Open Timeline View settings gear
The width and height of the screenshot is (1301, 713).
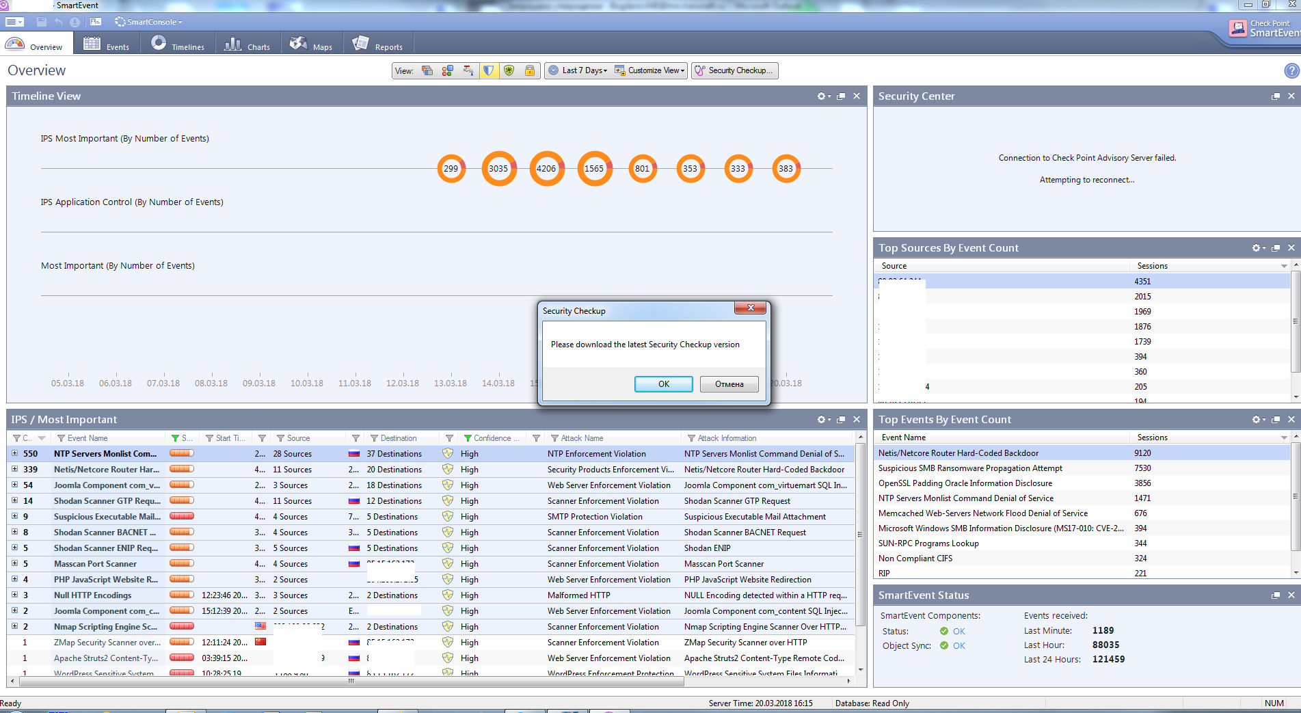[824, 96]
